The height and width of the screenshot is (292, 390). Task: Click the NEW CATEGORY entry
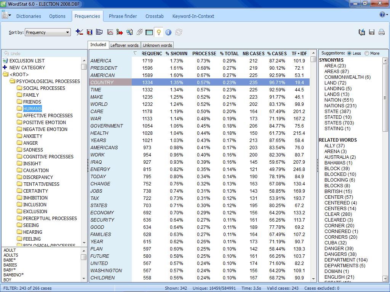point(27,67)
